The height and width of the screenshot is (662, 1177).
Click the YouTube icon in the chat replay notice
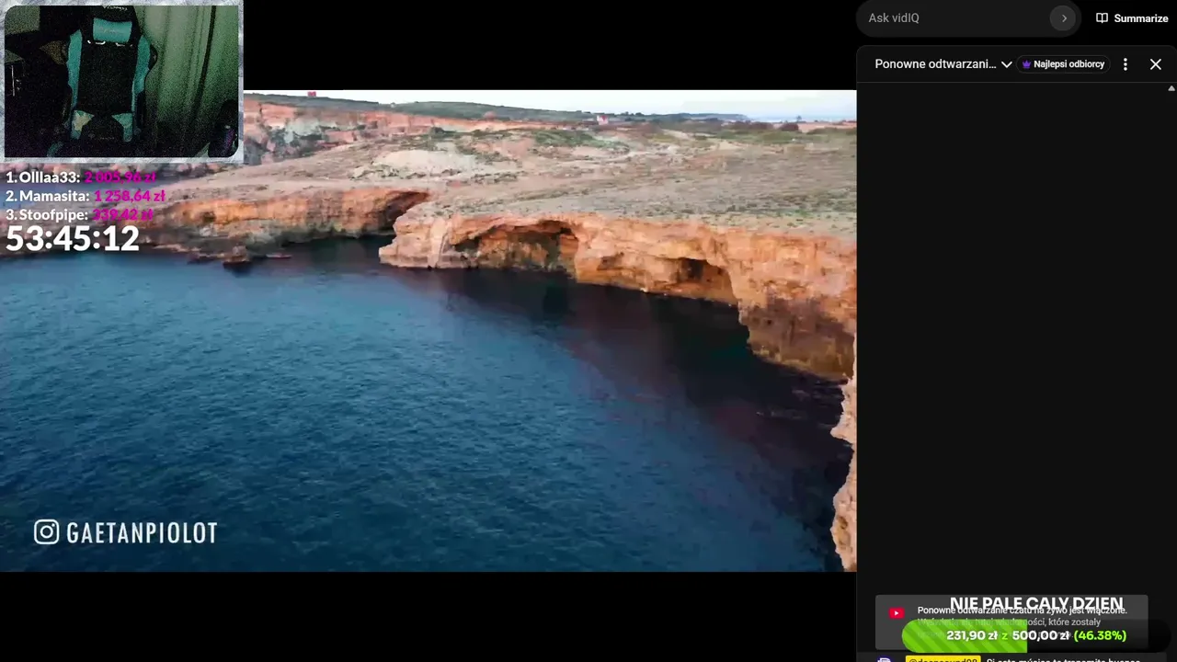coord(897,613)
